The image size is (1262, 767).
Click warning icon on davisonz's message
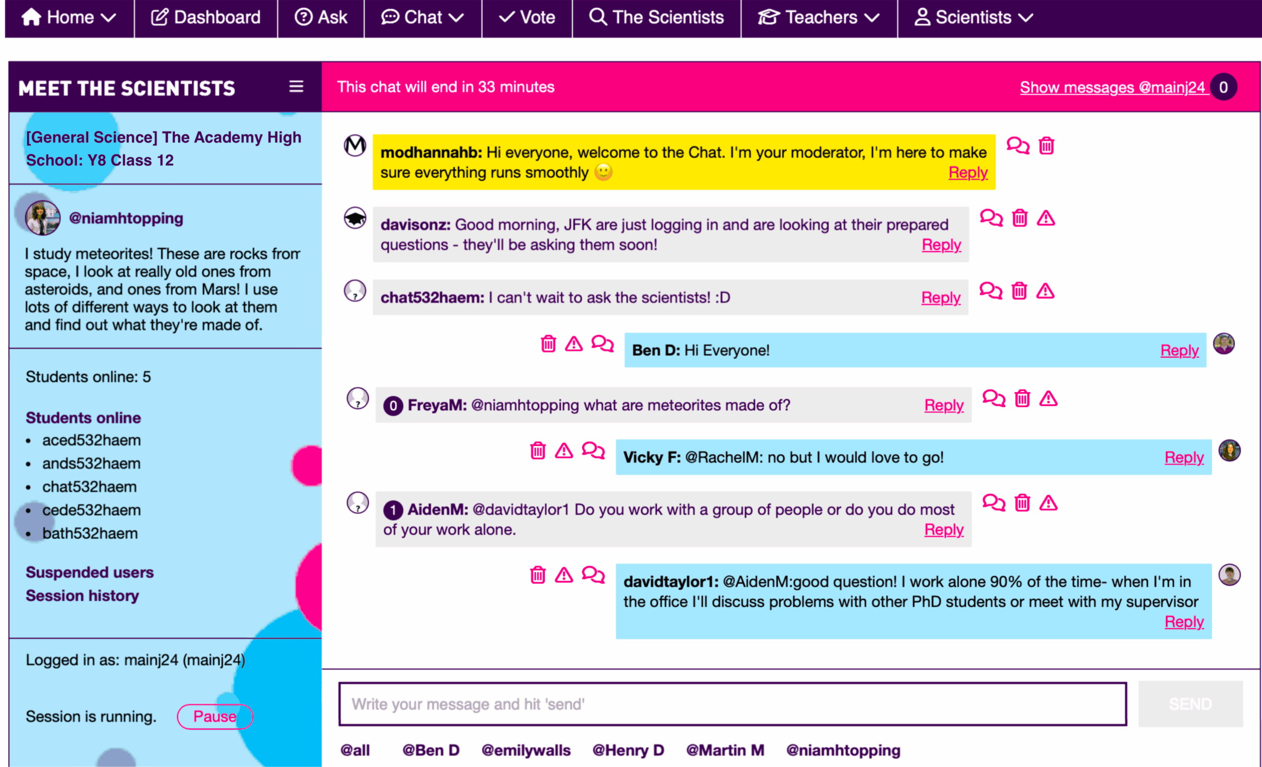[1046, 219]
